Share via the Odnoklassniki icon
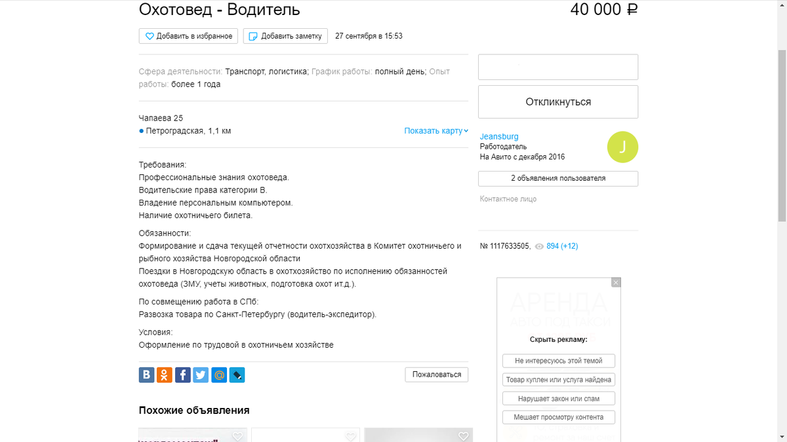 (x=164, y=375)
